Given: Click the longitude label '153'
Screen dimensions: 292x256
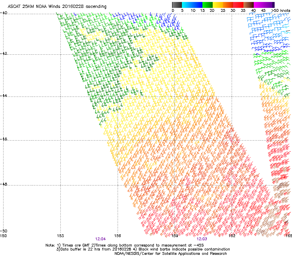Looking at the screenshot, I should pos(60,236).
